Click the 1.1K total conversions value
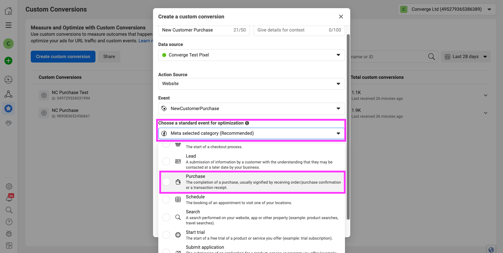Screen dimensions: 503x253 tap(356, 92)
